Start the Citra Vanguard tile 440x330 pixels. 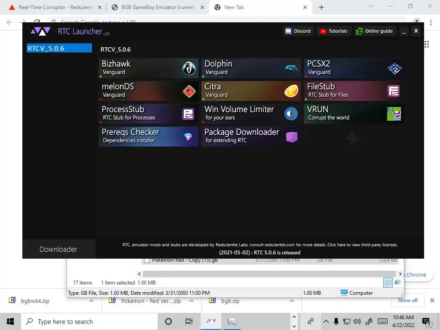[x=251, y=91]
